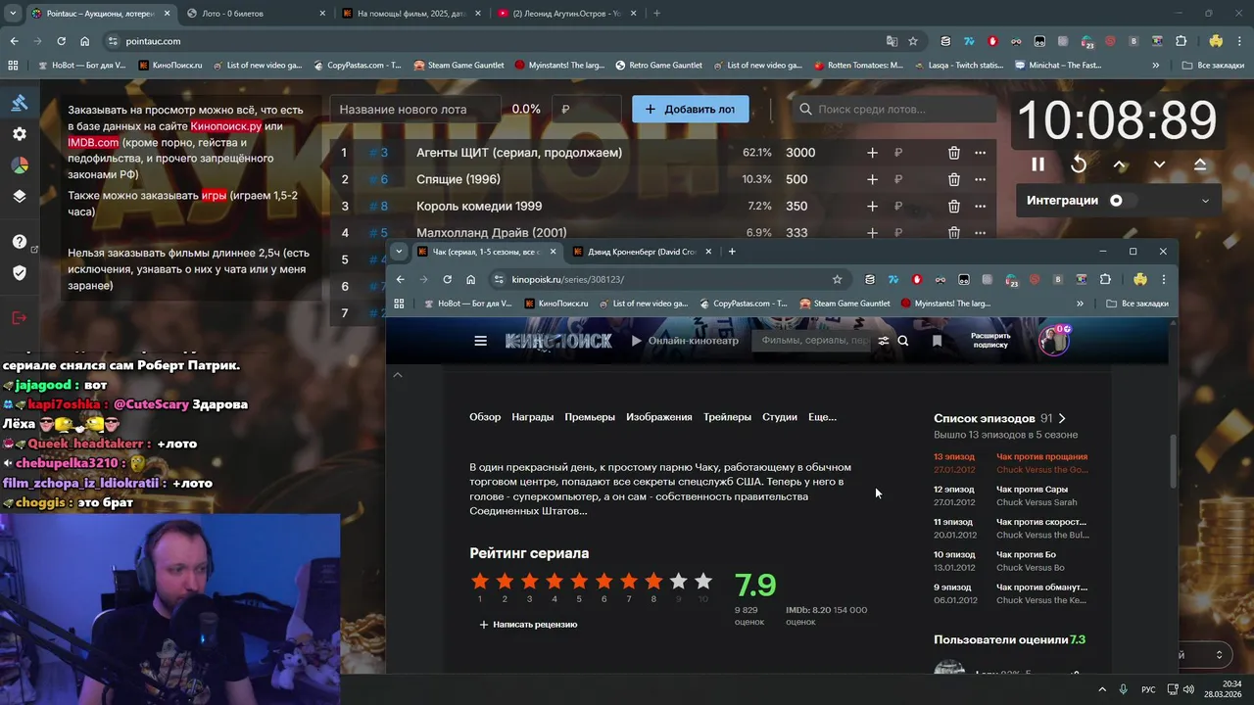
Task: Open more options for Спящие (1996) lot
Action: tap(980, 179)
